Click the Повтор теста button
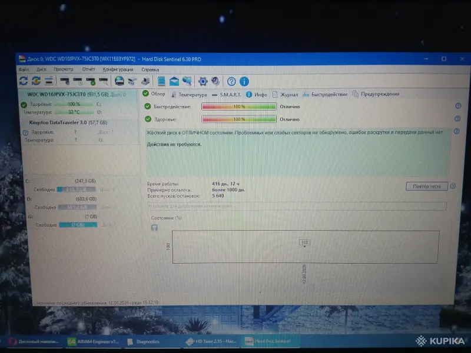This screenshot has width=471, height=353. (426, 186)
